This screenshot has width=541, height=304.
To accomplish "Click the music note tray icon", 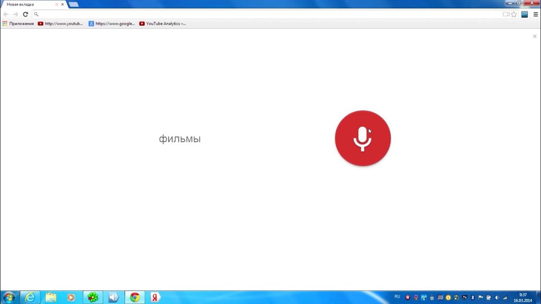I will point(456,297).
